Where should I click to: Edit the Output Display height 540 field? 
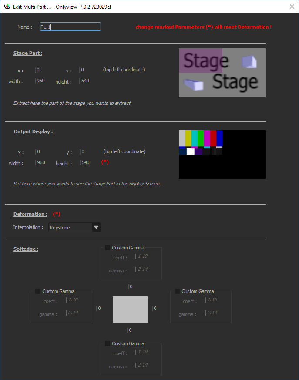click(x=86, y=163)
